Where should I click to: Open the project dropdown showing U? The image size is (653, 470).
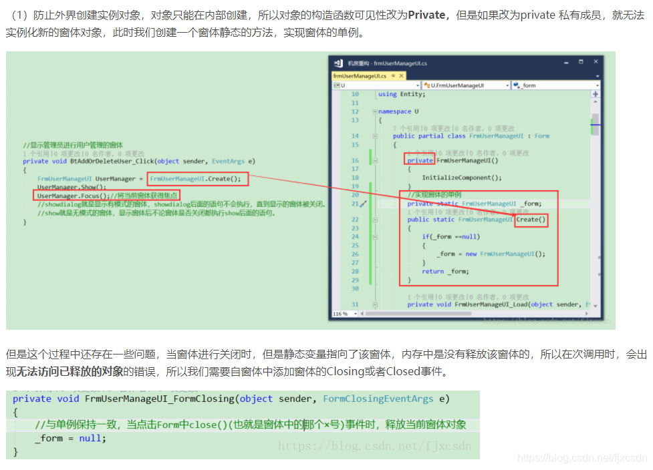(x=376, y=85)
